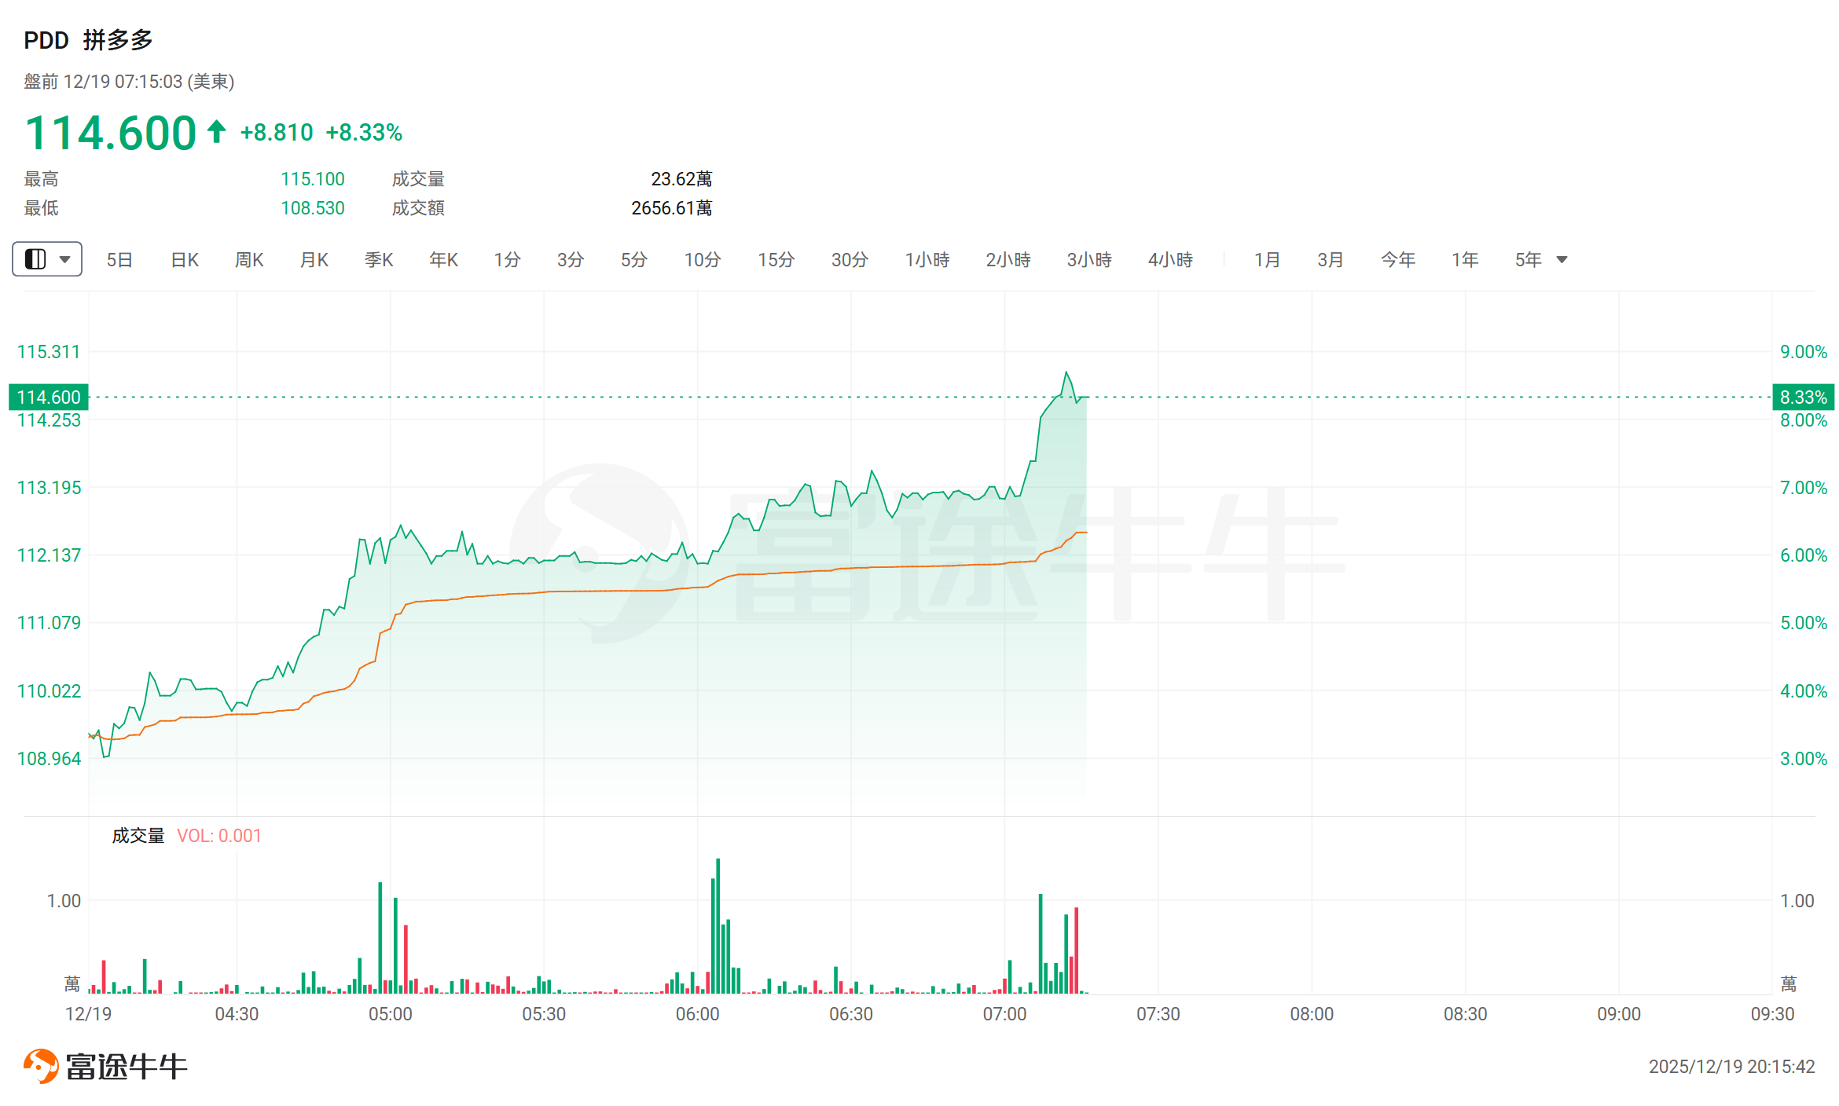
Task: Select the 日K candlestick tab
Action: tap(185, 260)
